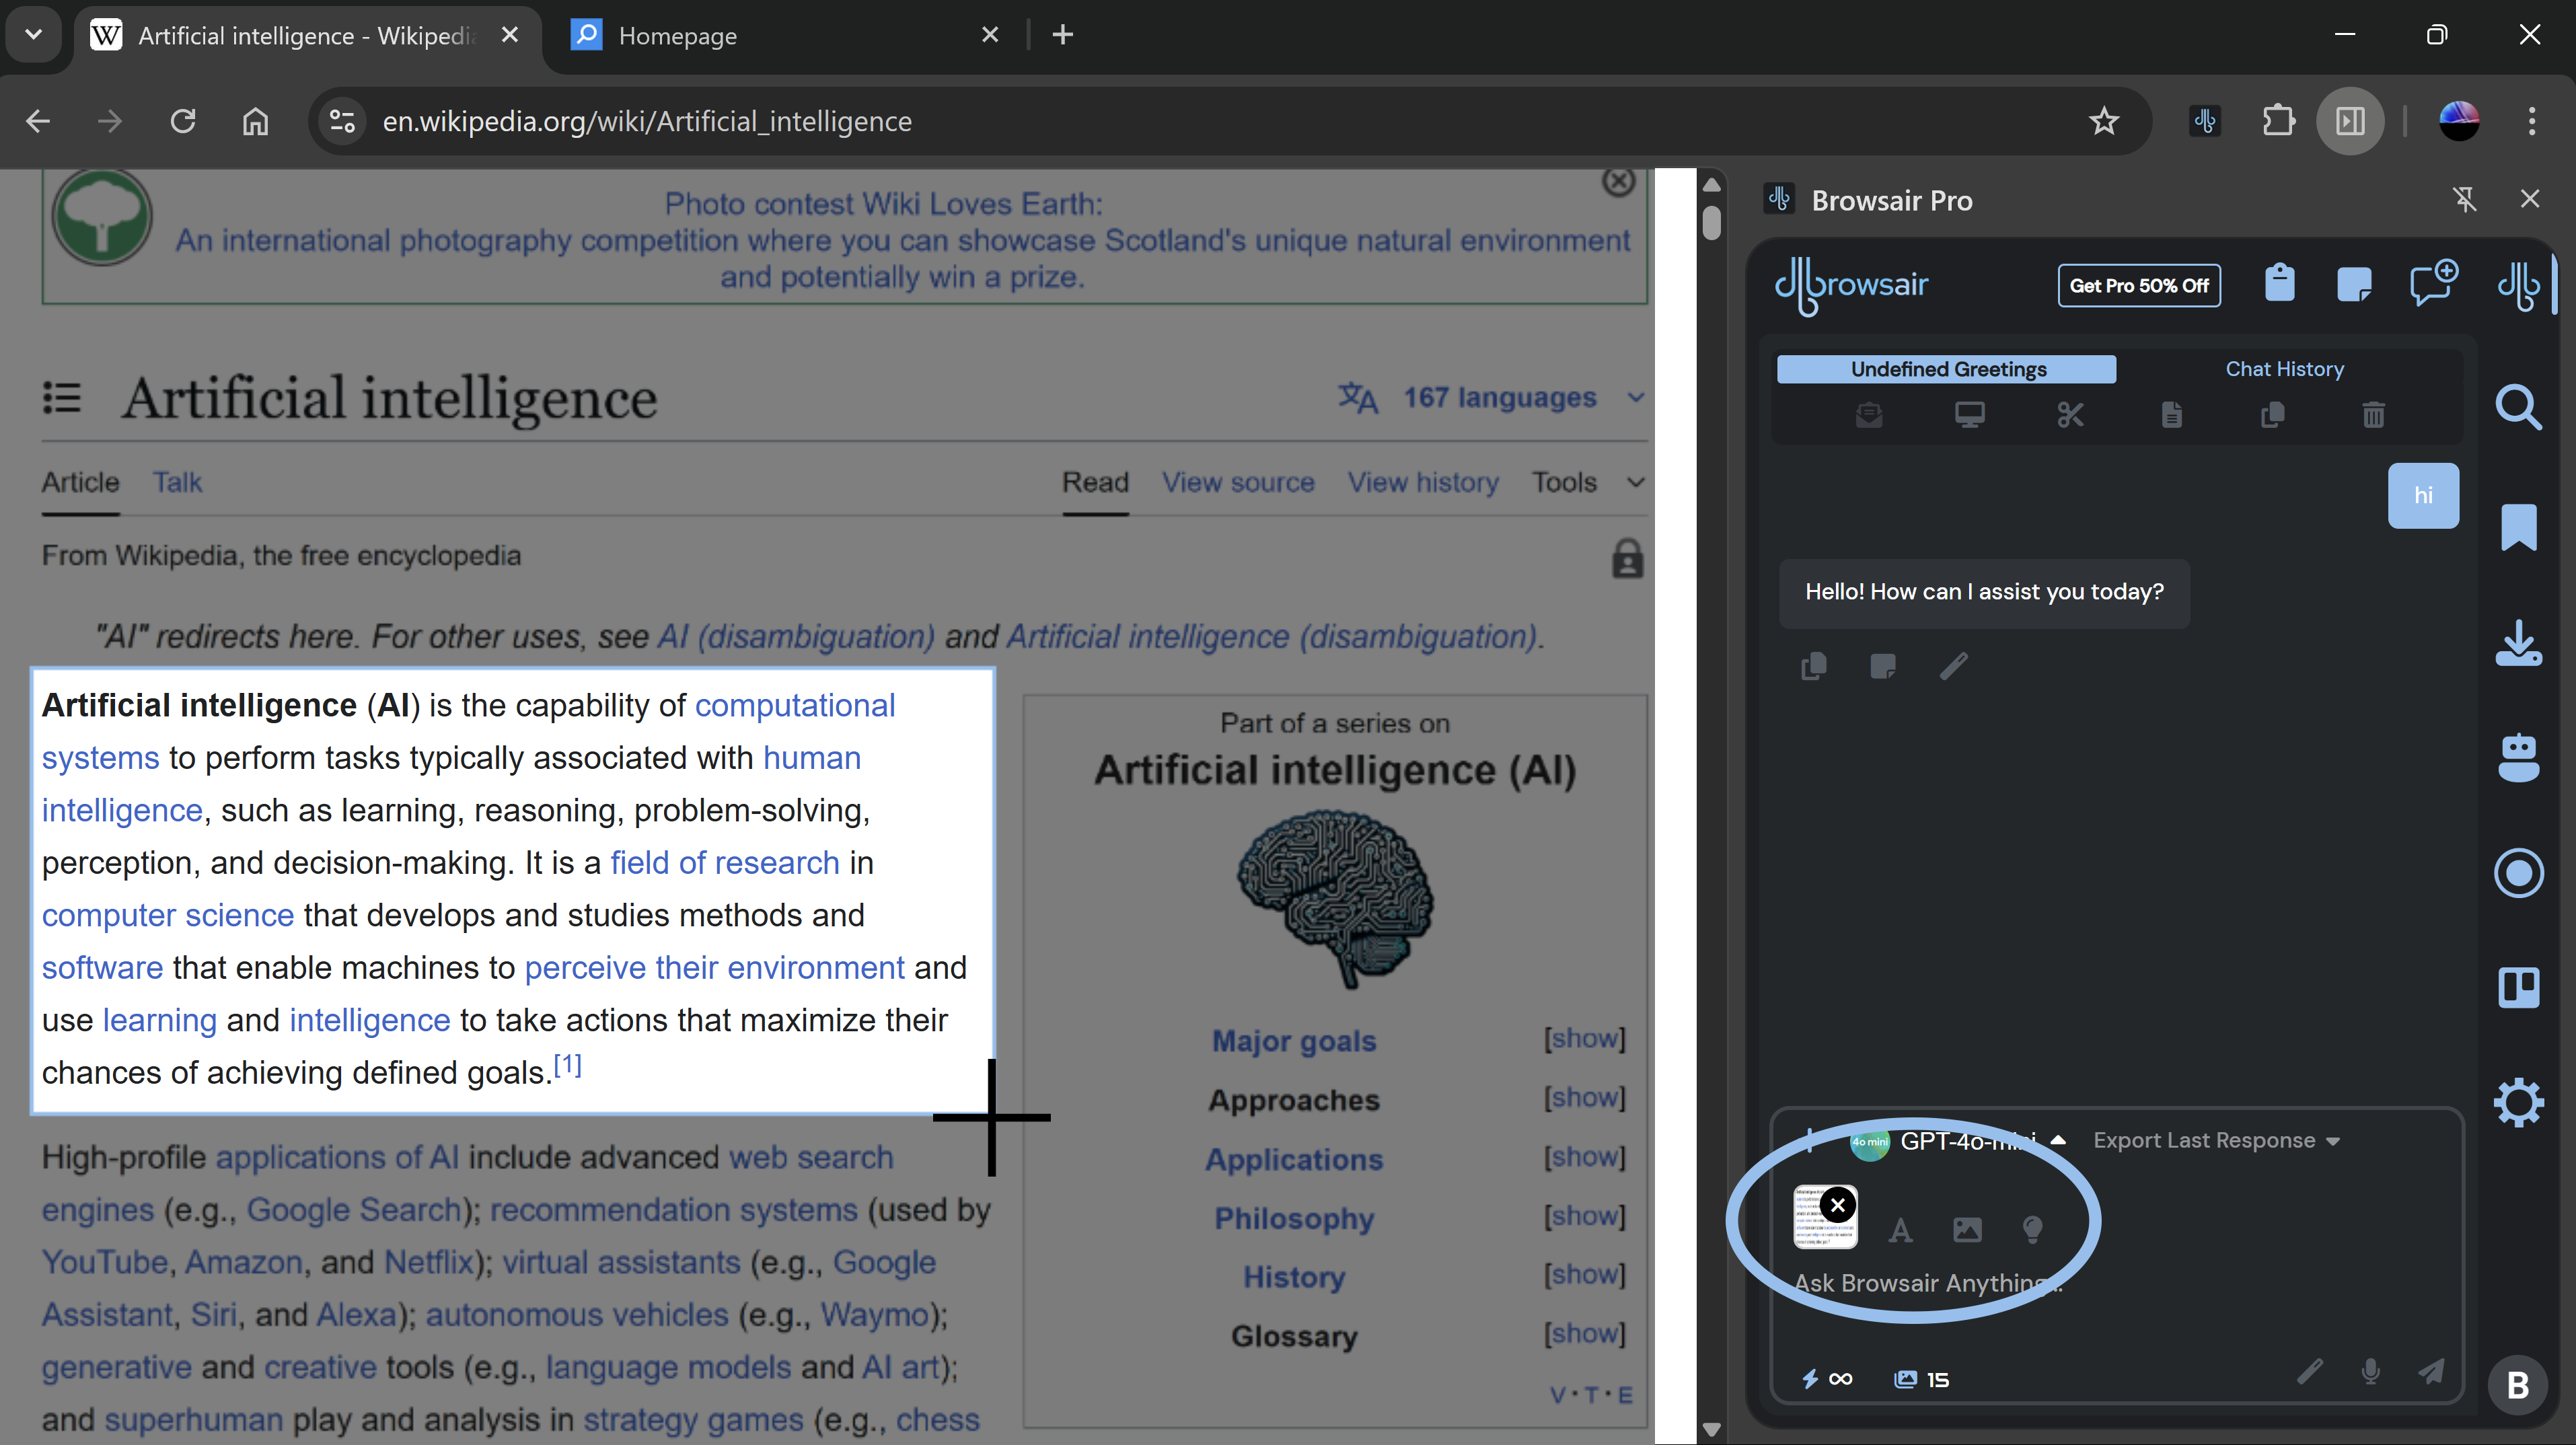Viewport: 2576px width, 1445px height.
Task: Click the trash icon to delete chat
Action: click(x=2372, y=414)
